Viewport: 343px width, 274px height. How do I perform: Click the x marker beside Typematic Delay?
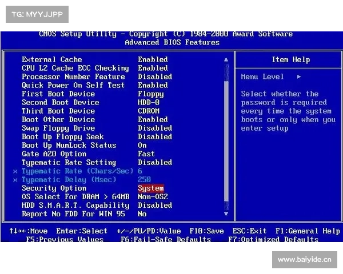coord(15,180)
